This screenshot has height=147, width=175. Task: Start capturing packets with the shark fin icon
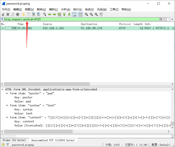click(3, 14)
